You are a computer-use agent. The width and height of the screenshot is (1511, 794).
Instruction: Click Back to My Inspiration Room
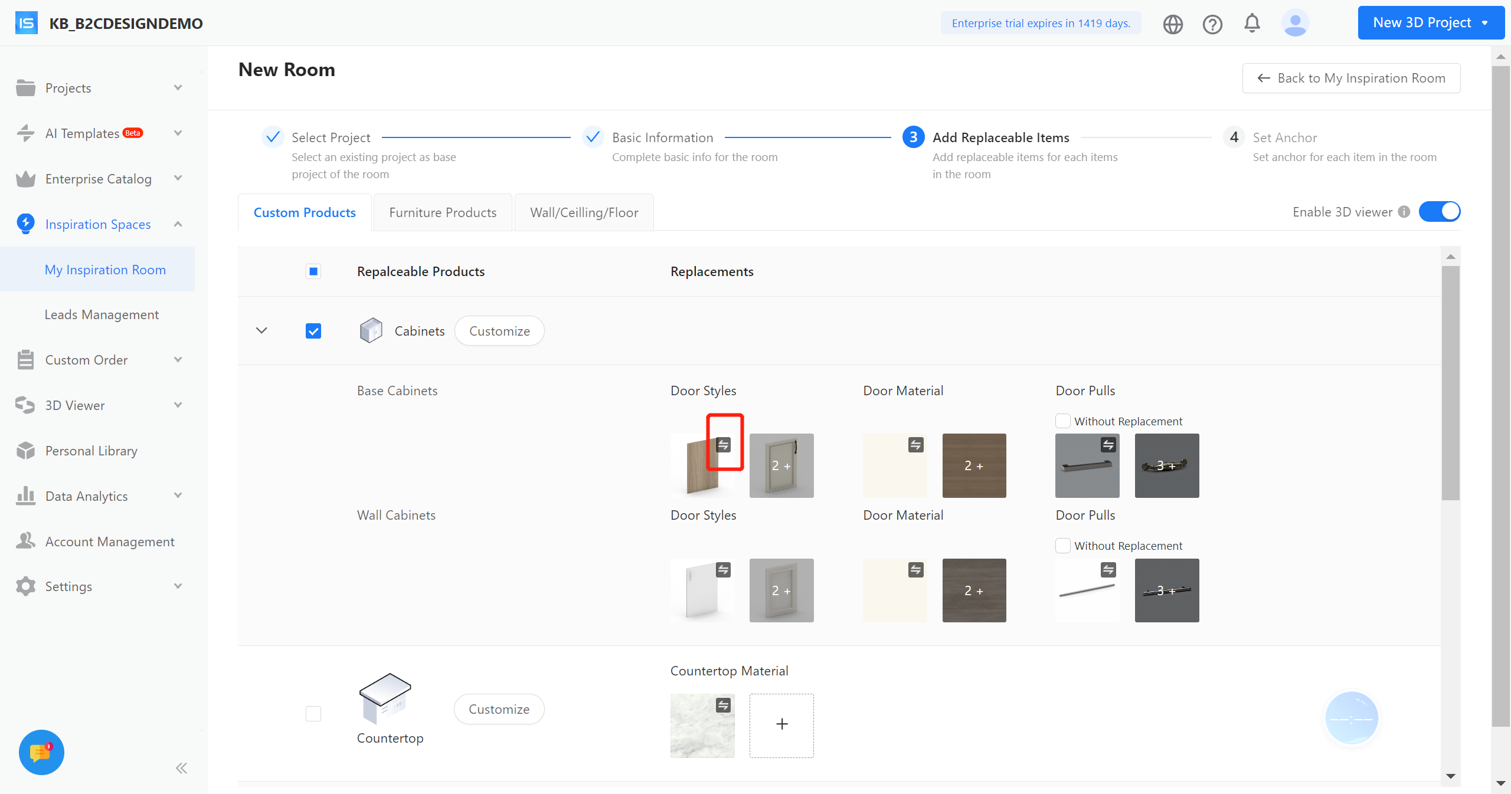[x=1351, y=78]
